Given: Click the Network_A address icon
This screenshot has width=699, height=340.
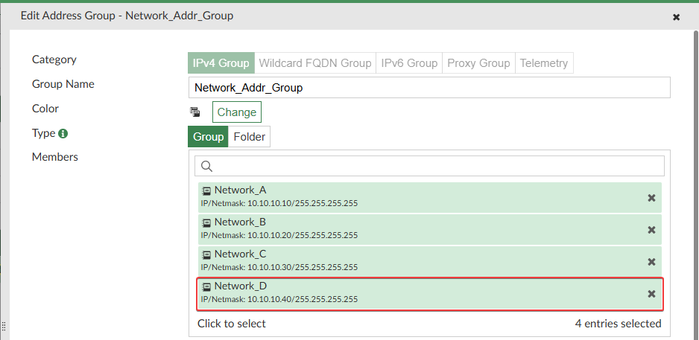Looking at the screenshot, I should [206, 191].
